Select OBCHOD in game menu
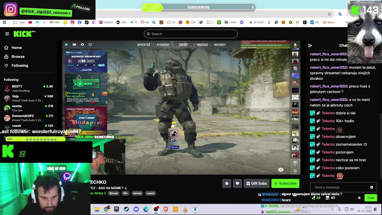Viewport: 382px width, 215px height. 202,45
